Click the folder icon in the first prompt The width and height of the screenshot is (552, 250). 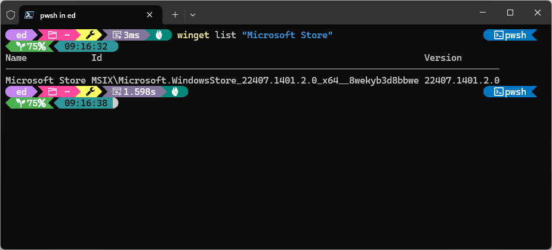click(x=53, y=35)
